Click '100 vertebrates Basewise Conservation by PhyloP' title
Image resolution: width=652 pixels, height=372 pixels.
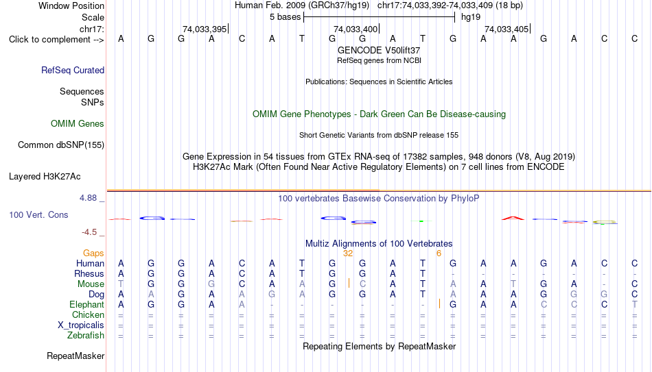pyautogui.click(x=379, y=199)
